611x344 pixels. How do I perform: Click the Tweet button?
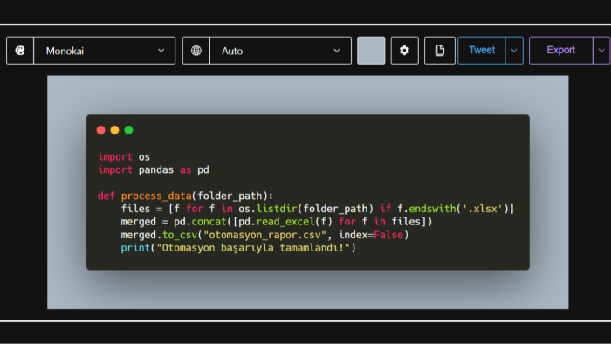click(482, 51)
